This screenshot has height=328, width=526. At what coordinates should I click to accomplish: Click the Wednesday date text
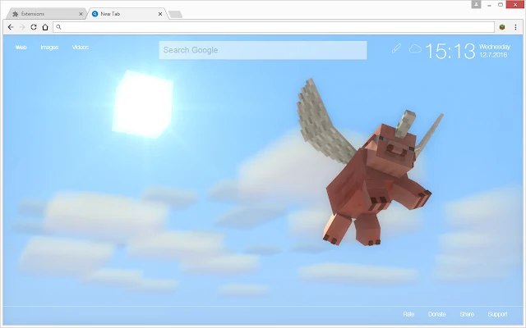(495, 47)
